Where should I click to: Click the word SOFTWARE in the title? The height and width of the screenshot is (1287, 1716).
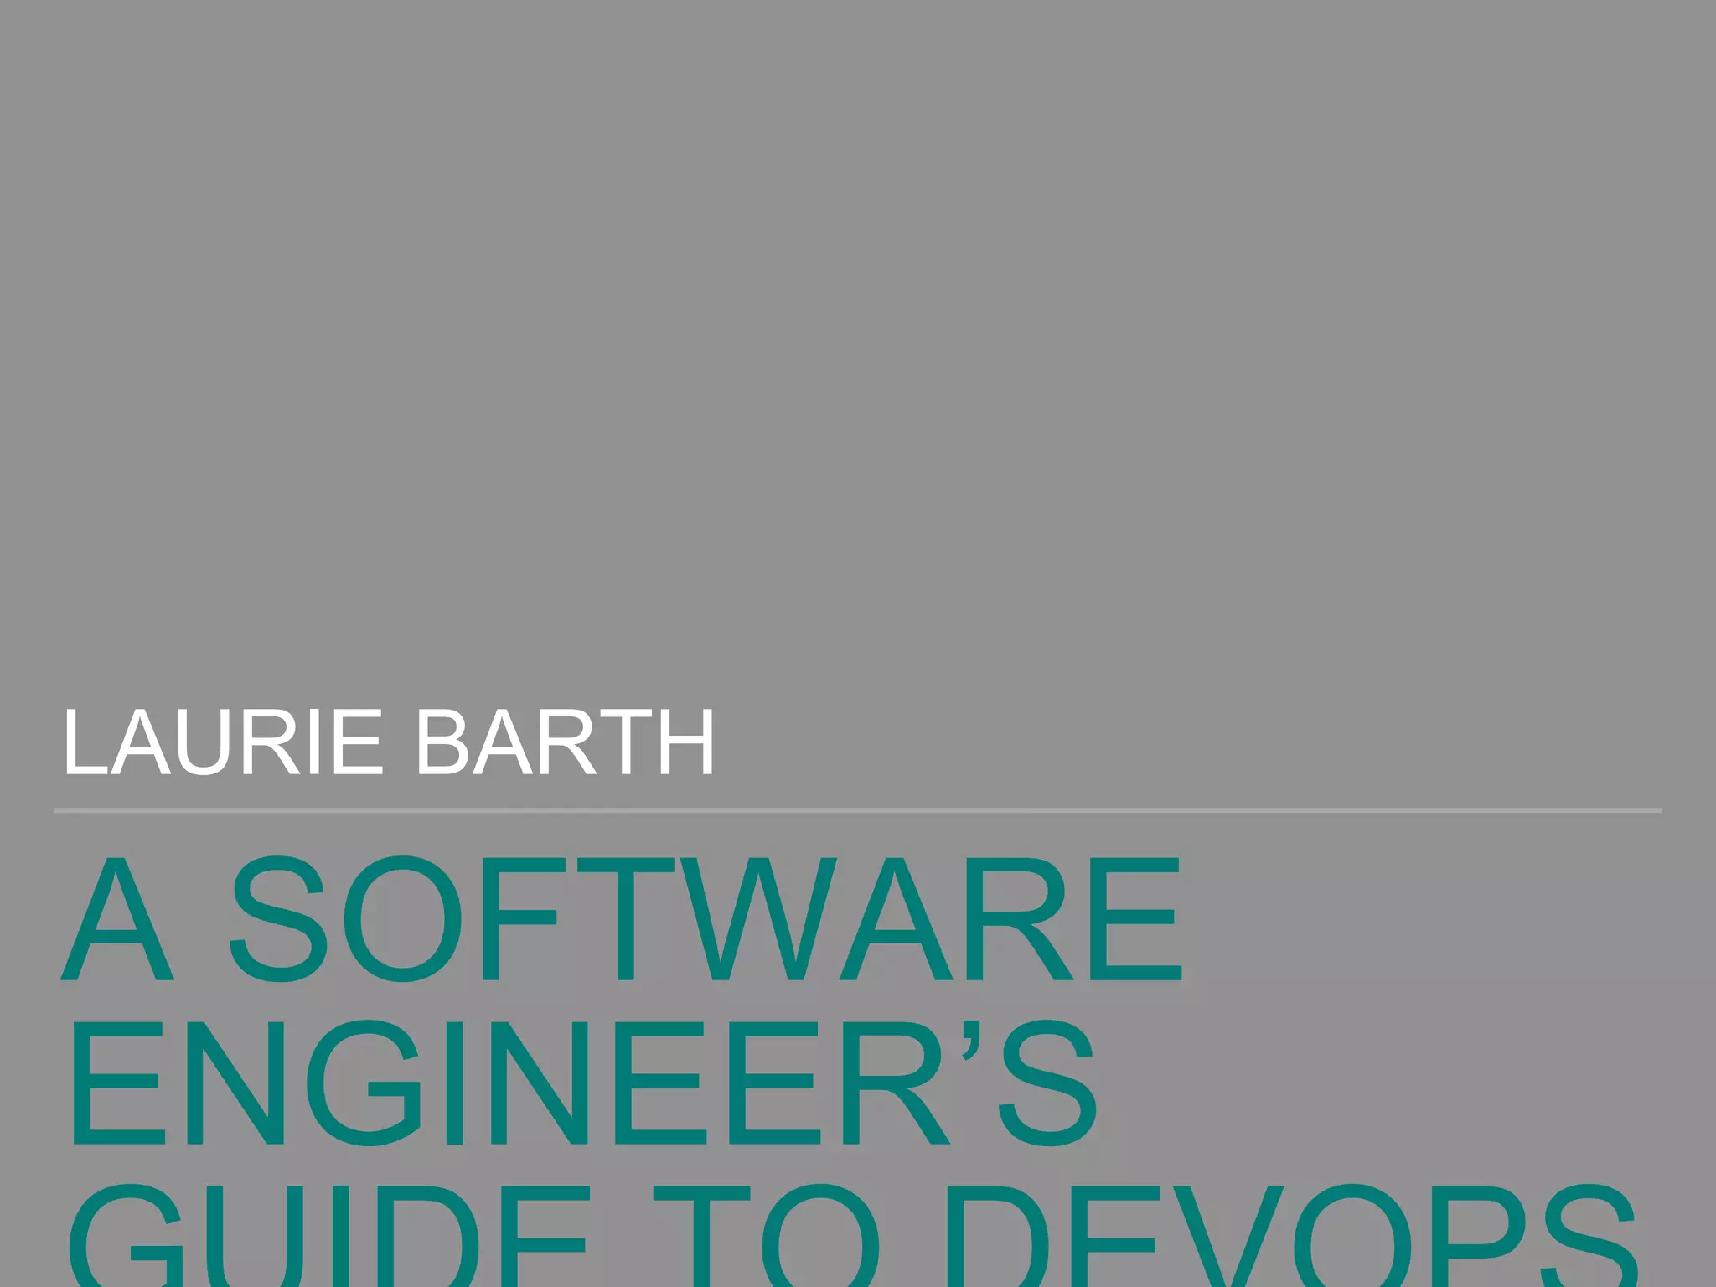click(x=706, y=919)
